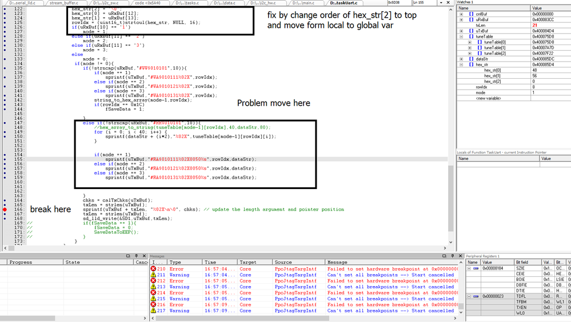The width and height of the screenshot is (571, 322).
Task: Expand the dataStr watch variable
Action: coord(461,59)
